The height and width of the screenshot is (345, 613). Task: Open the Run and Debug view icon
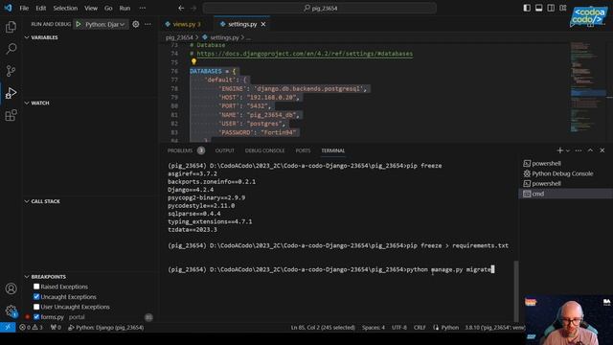tap(11, 93)
